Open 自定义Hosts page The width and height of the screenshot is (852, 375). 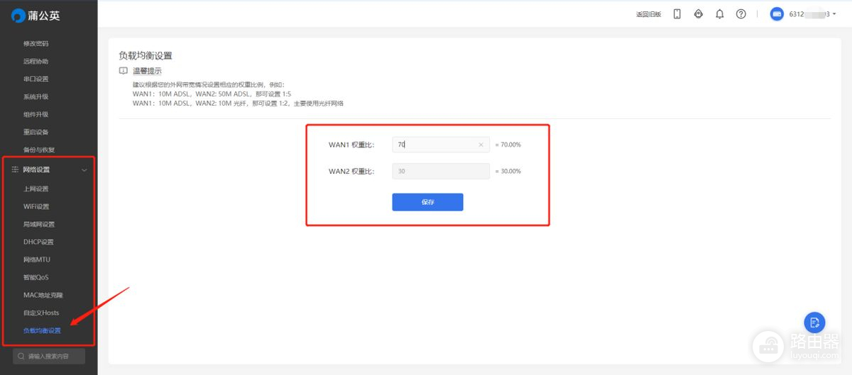point(41,313)
